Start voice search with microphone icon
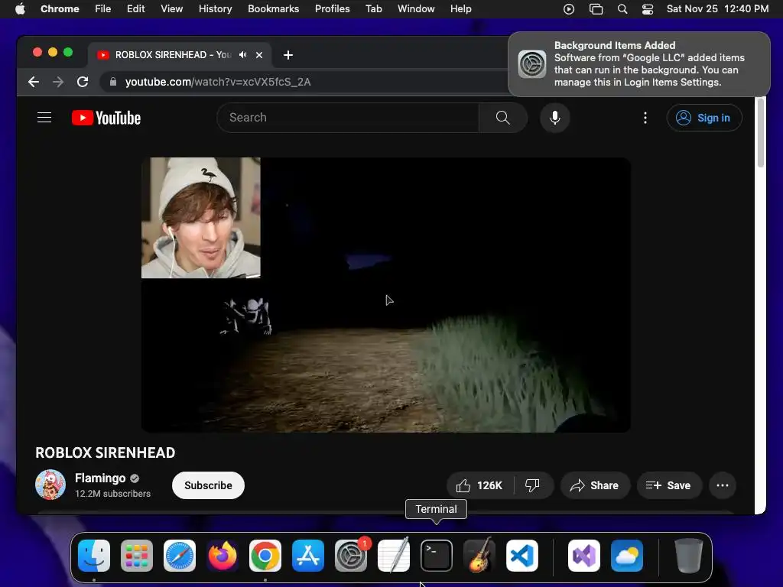The height and width of the screenshot is (587, 783). click(x=555, y=118)
